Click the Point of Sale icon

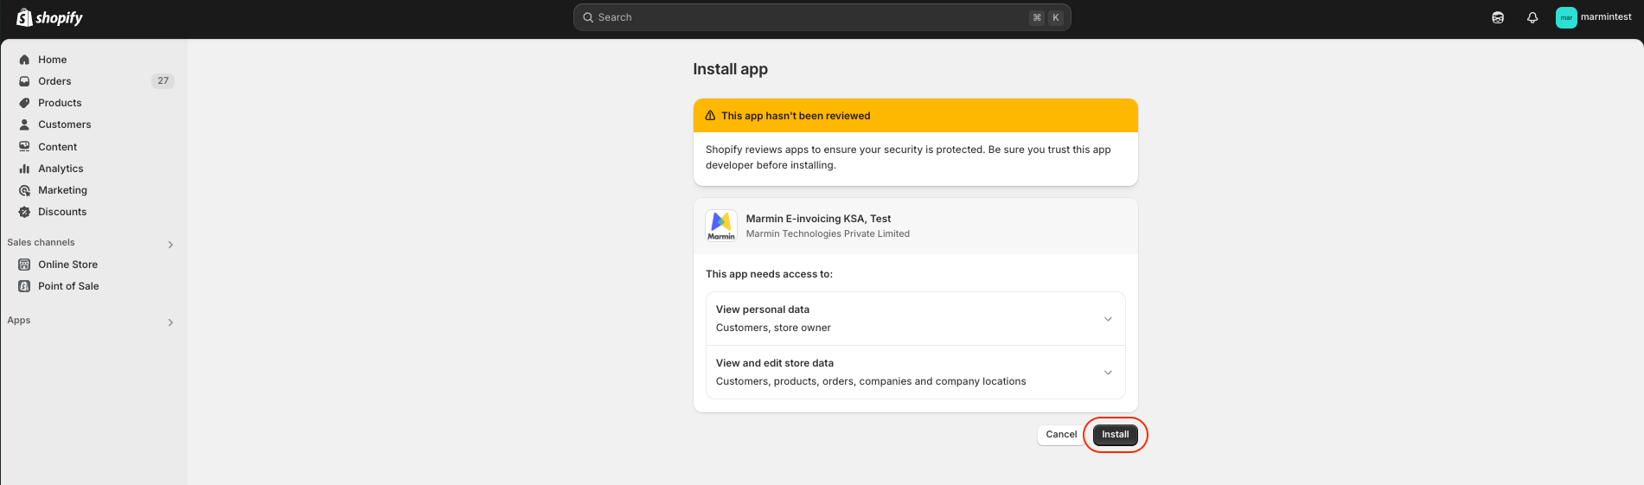pyautogui.click(x=24, y=286)
